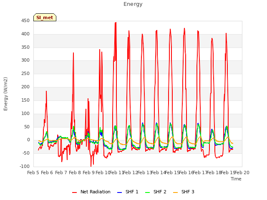Click the orange SHF 3 legend swatch
The height and width of the screenshot is (200, 267).
[x=175, y=192]
